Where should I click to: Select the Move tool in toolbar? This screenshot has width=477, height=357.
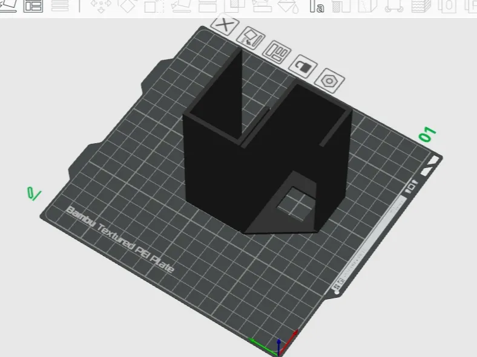coord(101,6)
